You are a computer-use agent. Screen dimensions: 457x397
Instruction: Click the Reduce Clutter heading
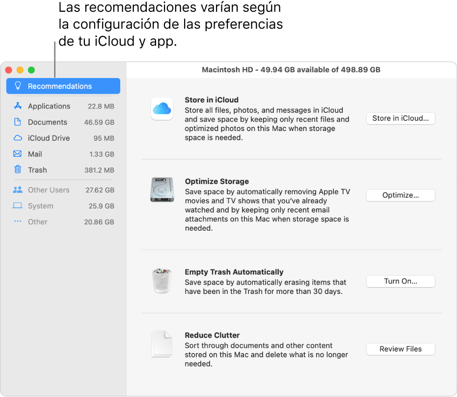click(x=212, y=335)
